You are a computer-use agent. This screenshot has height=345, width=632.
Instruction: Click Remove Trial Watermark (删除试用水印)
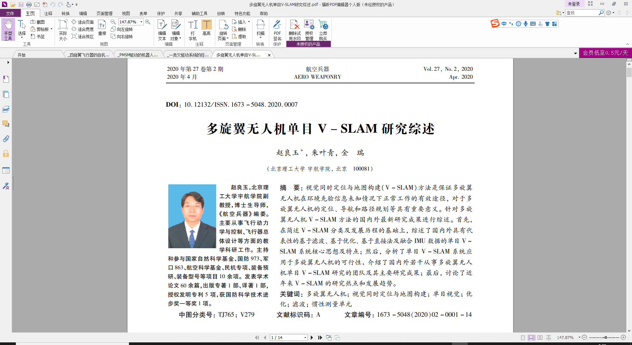click(x=295, y=30)
